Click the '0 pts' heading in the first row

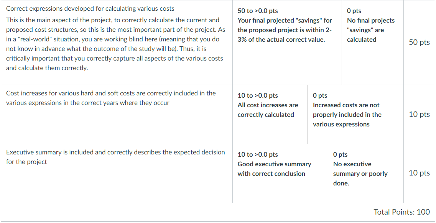point(354,11)
